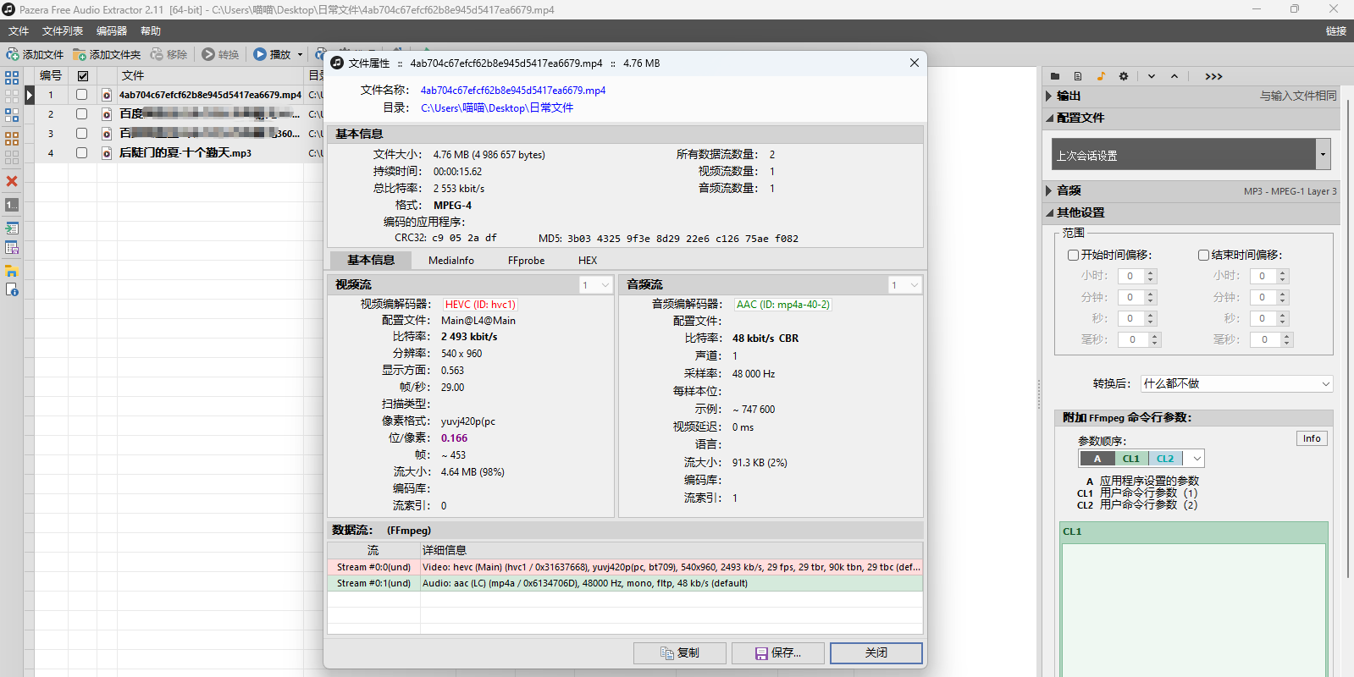Click the 保存 save button in dialog
1354x677 pixels.
click(777, 653)
